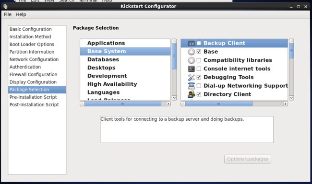Viewport: 312px width, 184px height.
Task: Enable the Backup Client checkbox
Action: point(199,43)
